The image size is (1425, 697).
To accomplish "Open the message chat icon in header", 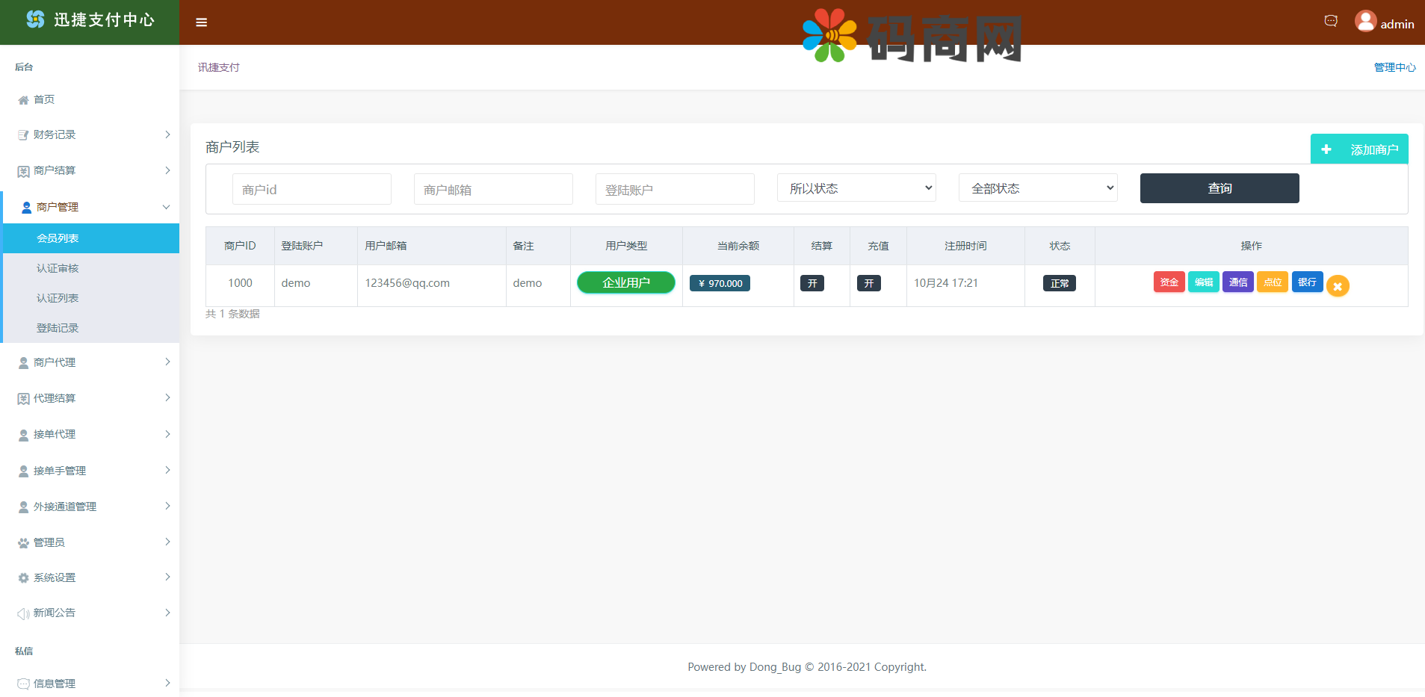I will (x=1330, y=21).
